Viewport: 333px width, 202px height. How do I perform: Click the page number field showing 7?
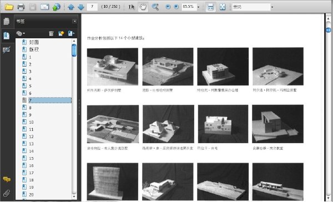coord(92,7)
